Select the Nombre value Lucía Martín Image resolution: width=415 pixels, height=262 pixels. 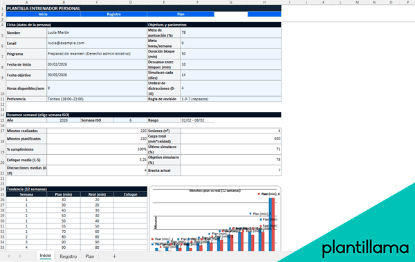(x=97, y=32)
